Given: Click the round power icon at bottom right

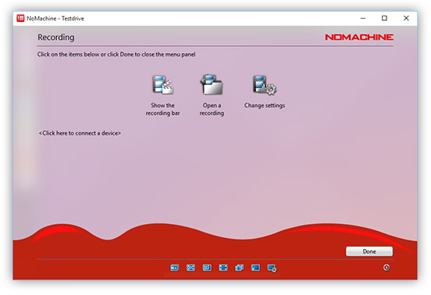Looking at the screenshot, I should point(386,268).
